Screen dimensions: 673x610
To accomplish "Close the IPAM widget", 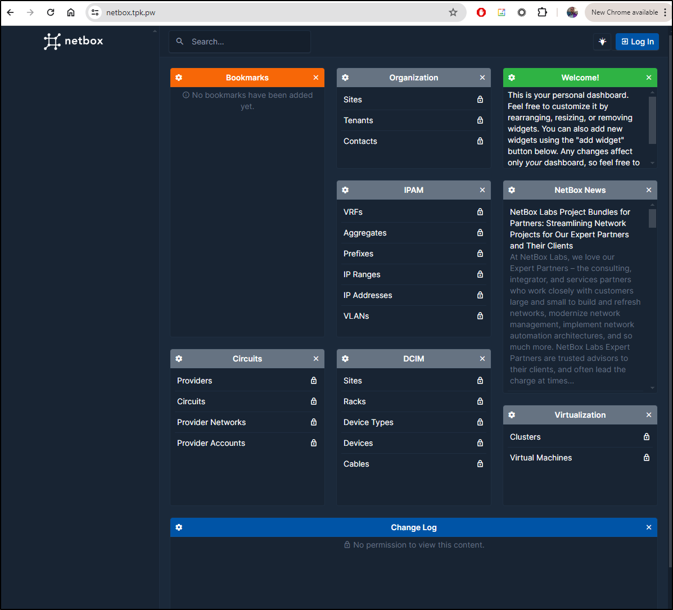I will [482, 190].
